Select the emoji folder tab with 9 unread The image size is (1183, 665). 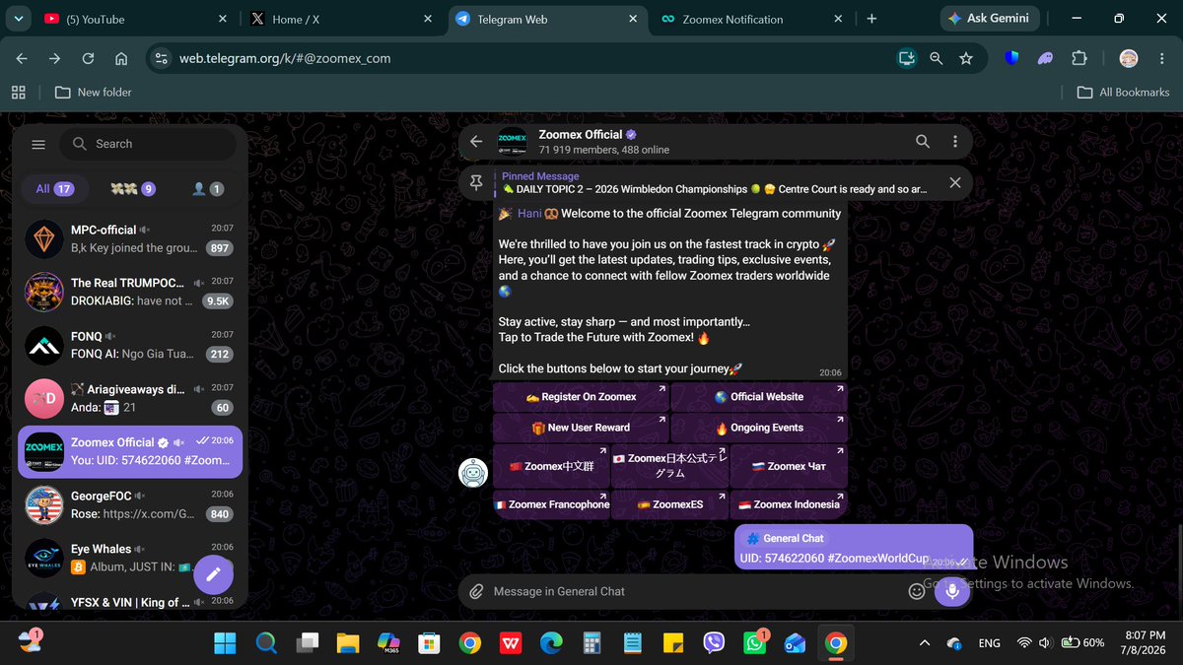click(133, 189)
